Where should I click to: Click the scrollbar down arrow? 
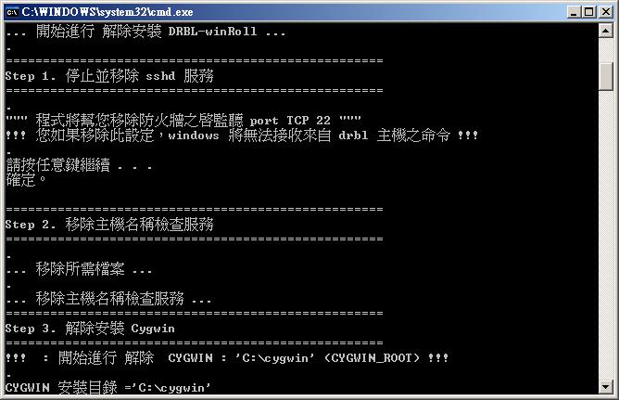coord(606,386)
